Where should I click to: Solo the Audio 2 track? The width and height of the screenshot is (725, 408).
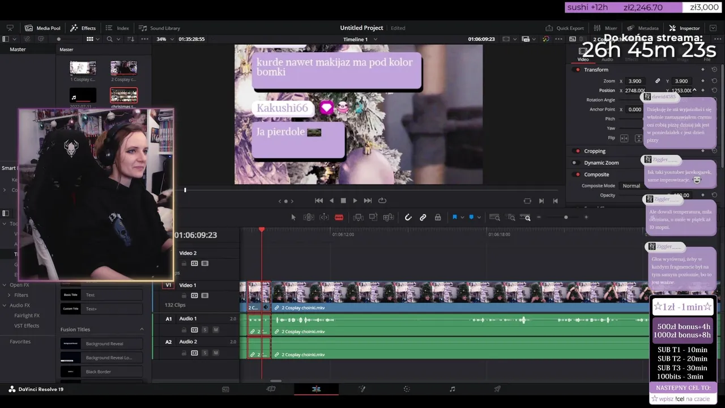(205, 353)
